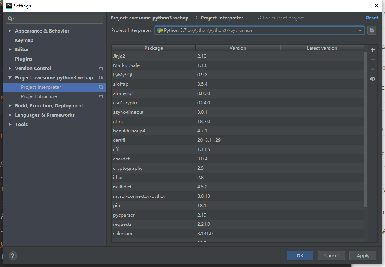Open Keymap settings

click(x=24, y=40)
